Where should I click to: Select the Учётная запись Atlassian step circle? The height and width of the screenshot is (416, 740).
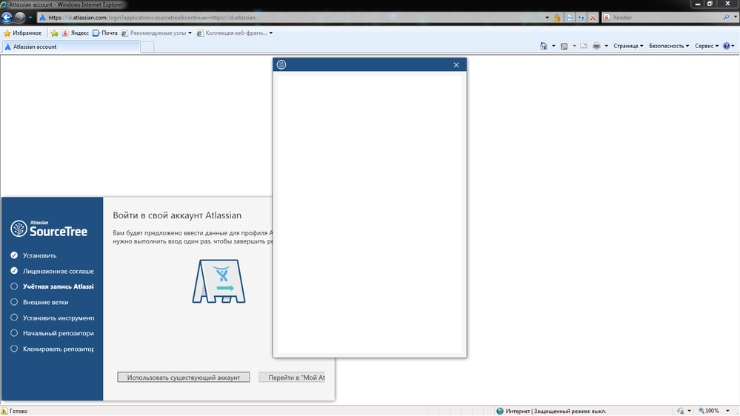[x=14, y=286]
